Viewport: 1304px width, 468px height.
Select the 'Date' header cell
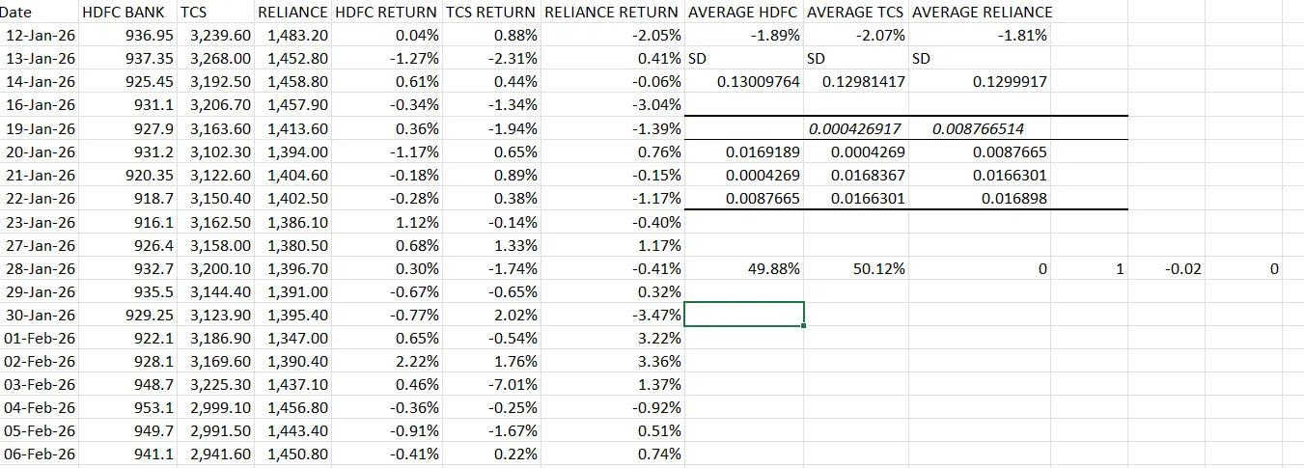[x=41, y=13]
